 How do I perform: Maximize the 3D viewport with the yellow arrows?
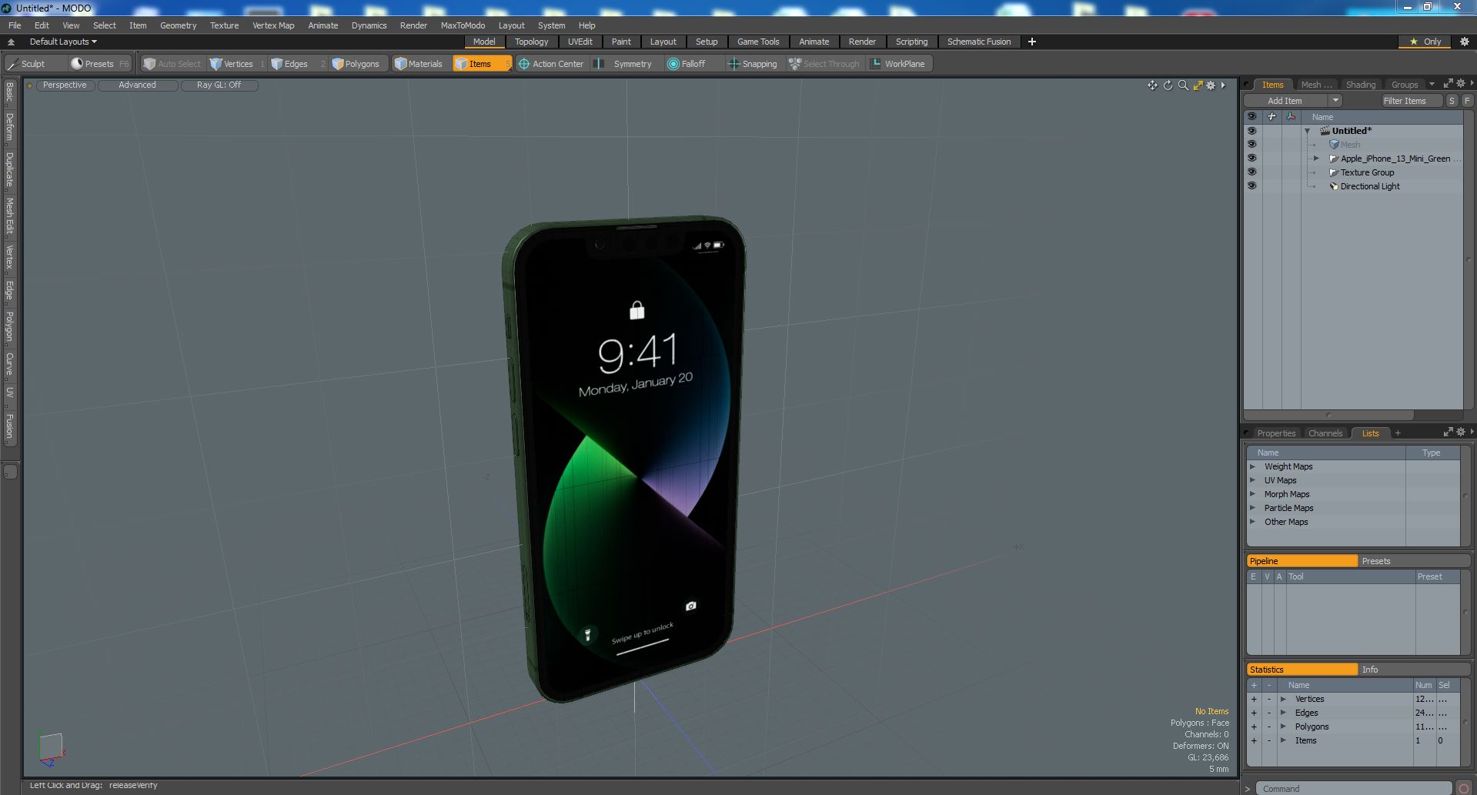pos(1198,85)
